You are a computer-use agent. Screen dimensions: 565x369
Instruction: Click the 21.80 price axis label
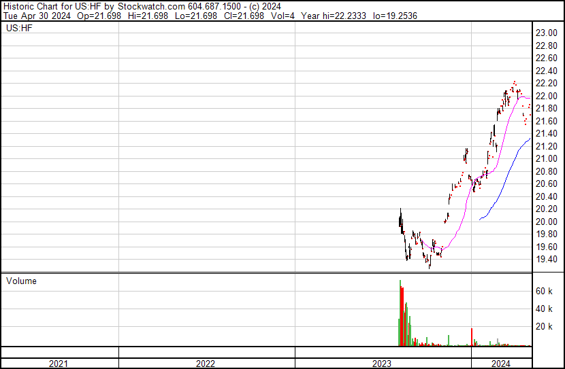546,109
